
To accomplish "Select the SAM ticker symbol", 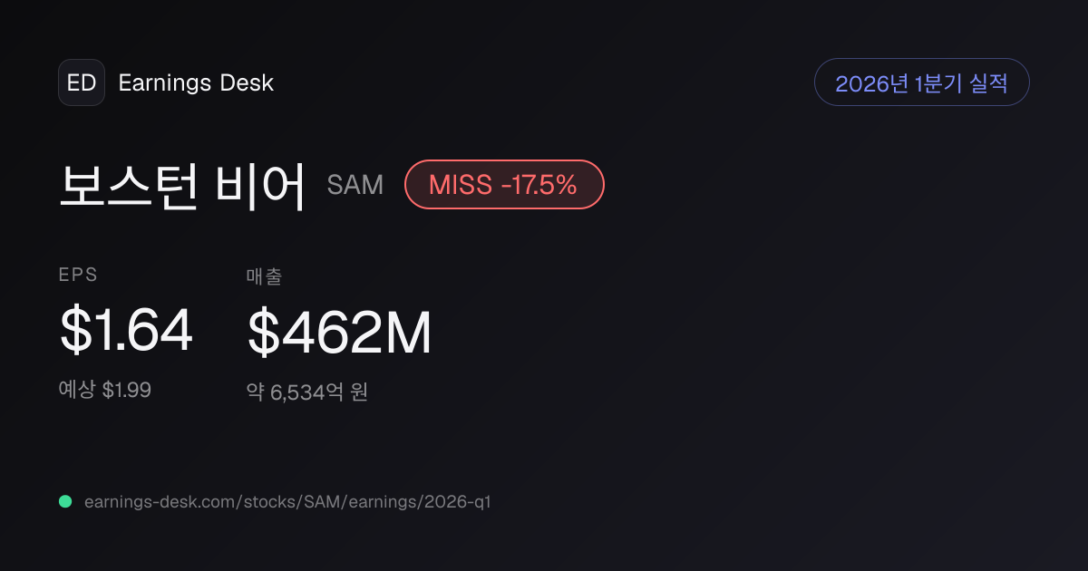I will pos(355,185).
